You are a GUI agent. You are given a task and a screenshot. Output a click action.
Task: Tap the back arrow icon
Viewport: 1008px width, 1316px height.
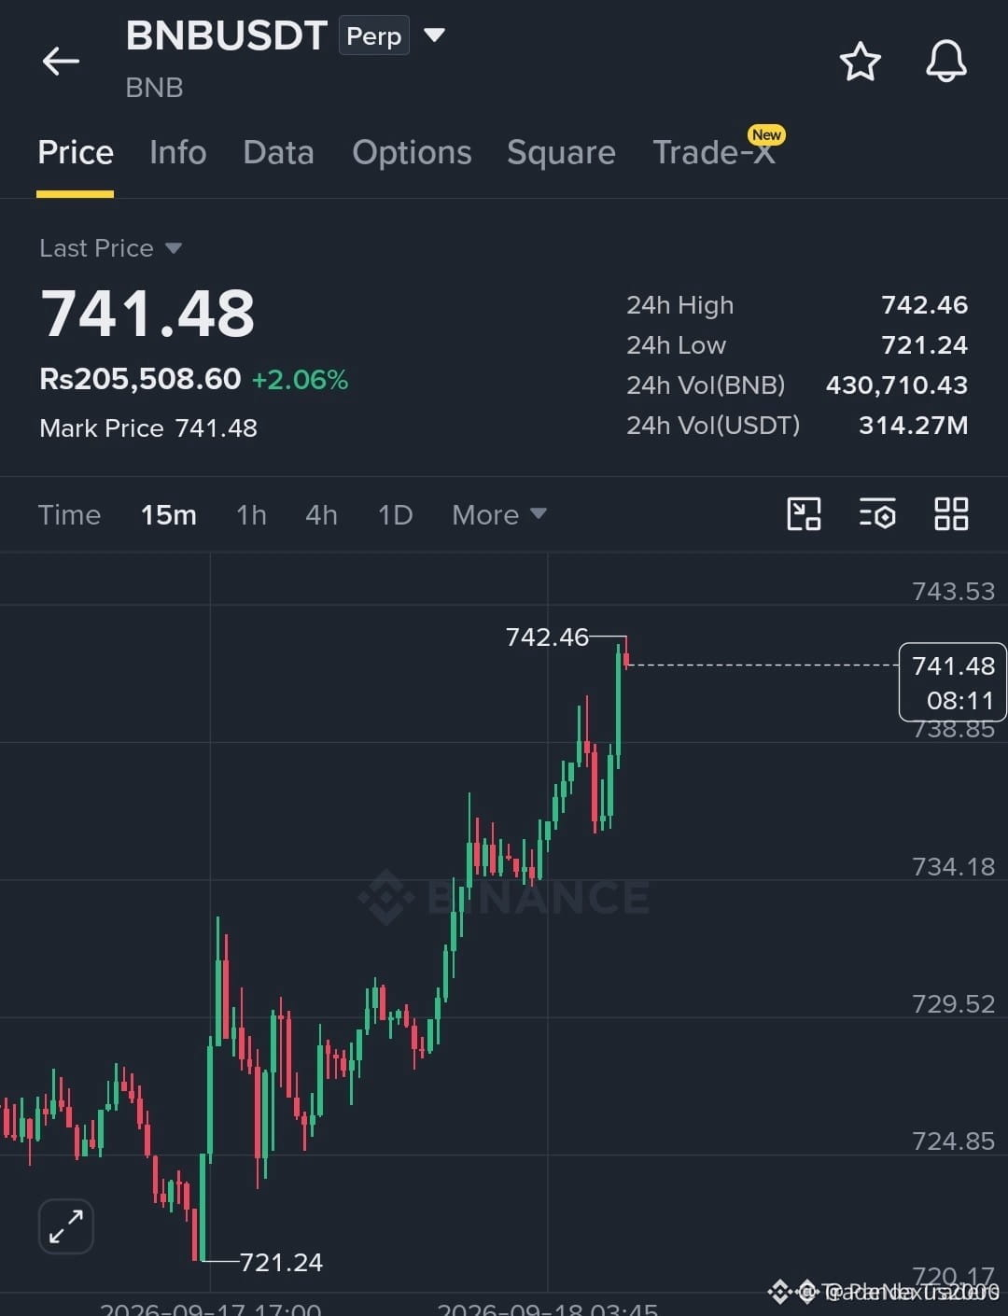[x=61, y=62]
